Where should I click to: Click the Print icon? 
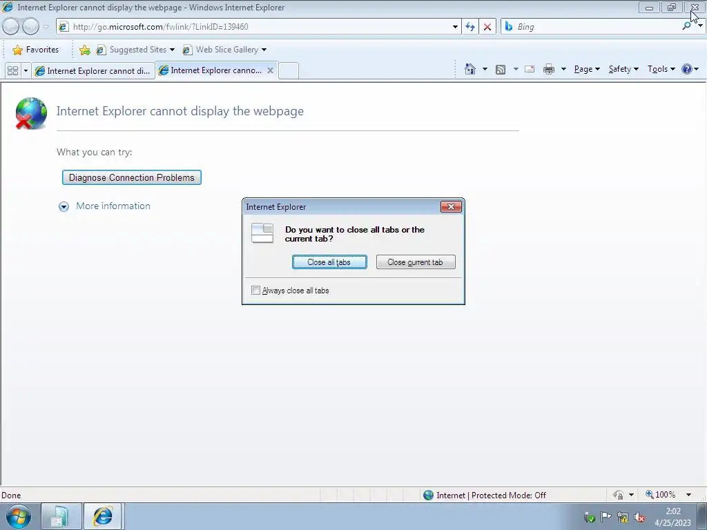tap(549, 69)
